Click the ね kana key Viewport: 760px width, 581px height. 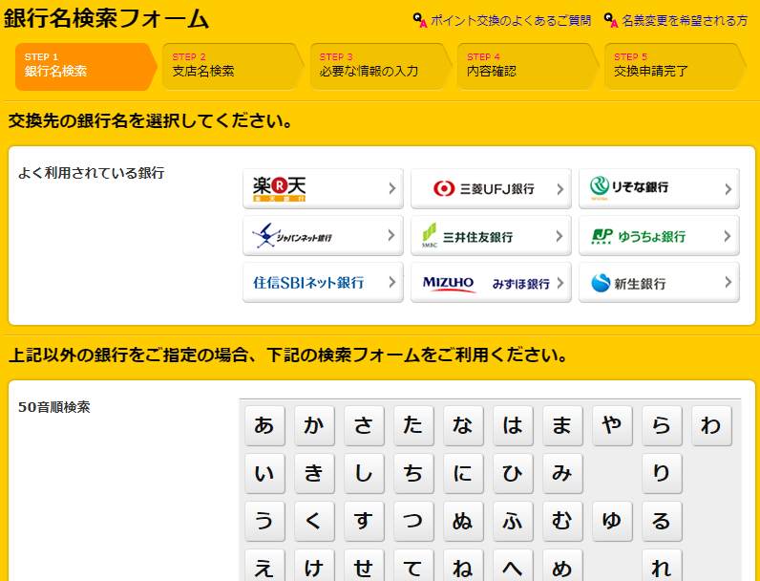tap(463, 565)
